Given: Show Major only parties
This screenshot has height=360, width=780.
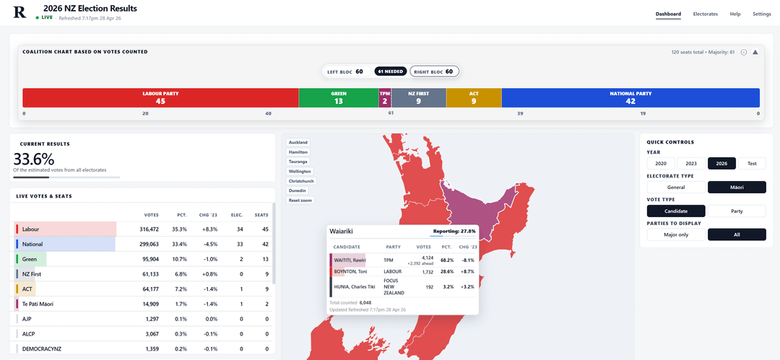Looking at the screenshot, I should (x=676, y=234).
